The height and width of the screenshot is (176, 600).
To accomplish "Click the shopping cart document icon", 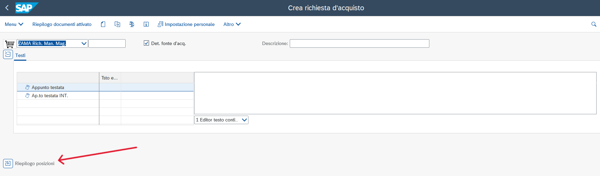I will pyautogui.click(x=10, y=44).
